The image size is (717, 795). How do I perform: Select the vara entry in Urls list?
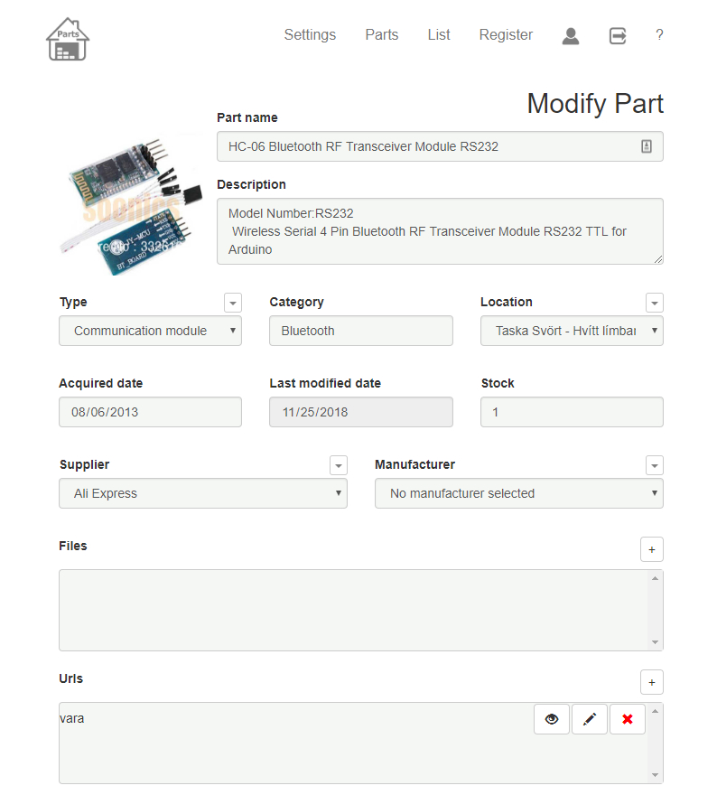tap(72, 718)
